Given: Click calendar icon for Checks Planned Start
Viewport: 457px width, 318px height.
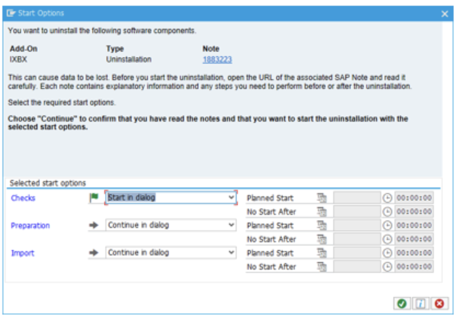Looking at the screenshot, I should (322, 198).
